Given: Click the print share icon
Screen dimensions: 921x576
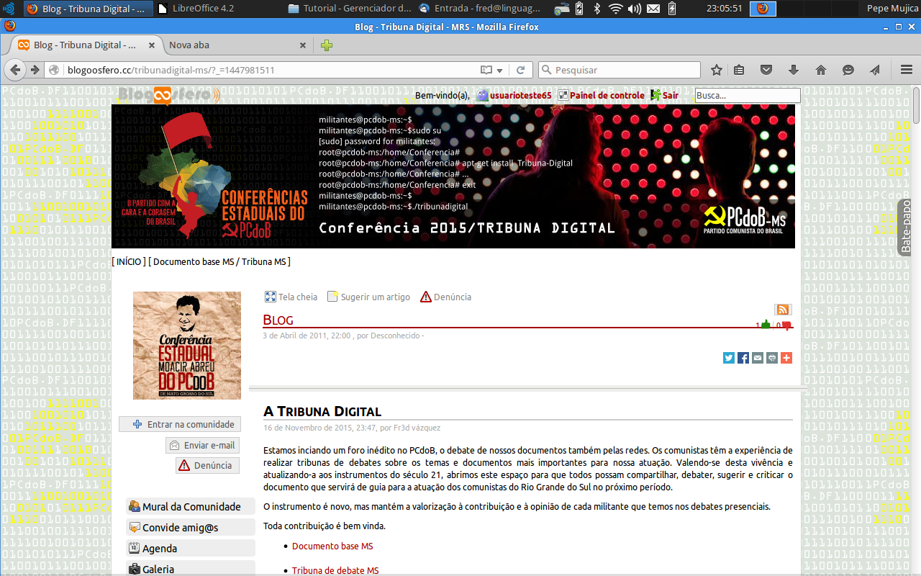Looking at the screenshot, I should [x=772, y=358].
